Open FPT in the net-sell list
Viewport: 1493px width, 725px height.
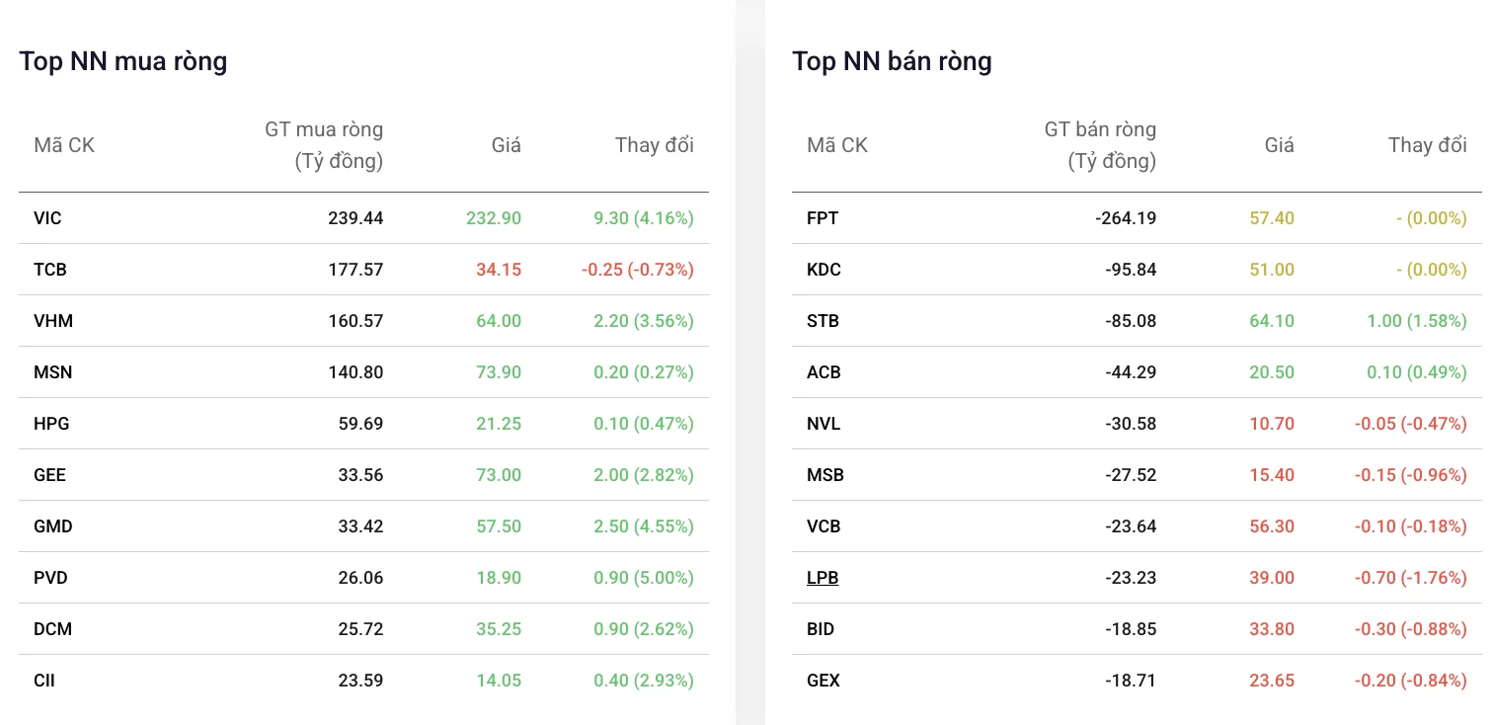[x=823, y=218]
